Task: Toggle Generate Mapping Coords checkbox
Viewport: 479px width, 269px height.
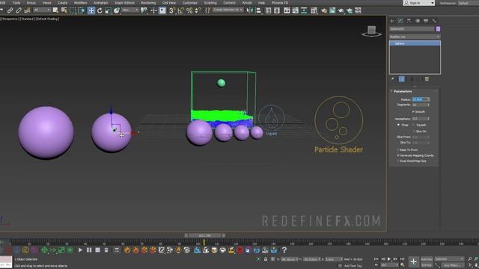Action: click(398, 155)
